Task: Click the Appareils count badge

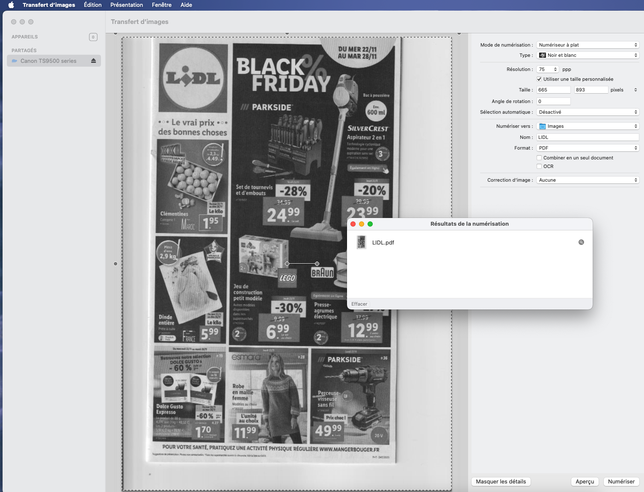Action: (x=93, y=37)
